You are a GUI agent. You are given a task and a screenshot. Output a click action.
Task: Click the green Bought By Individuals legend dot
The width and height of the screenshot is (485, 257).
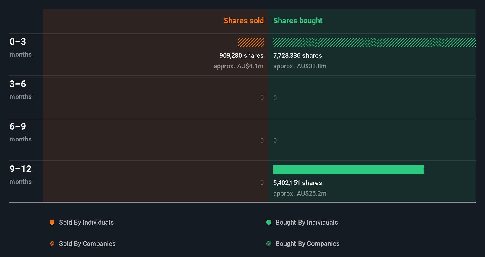[x=269, y=222]
